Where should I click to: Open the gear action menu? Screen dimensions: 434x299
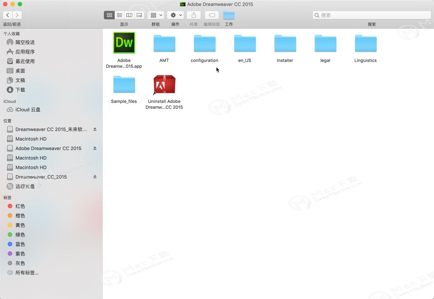pos(175,15)
